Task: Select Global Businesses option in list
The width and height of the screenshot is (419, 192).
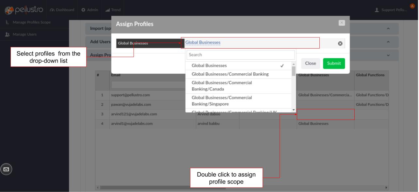Action: pos(238,66)
